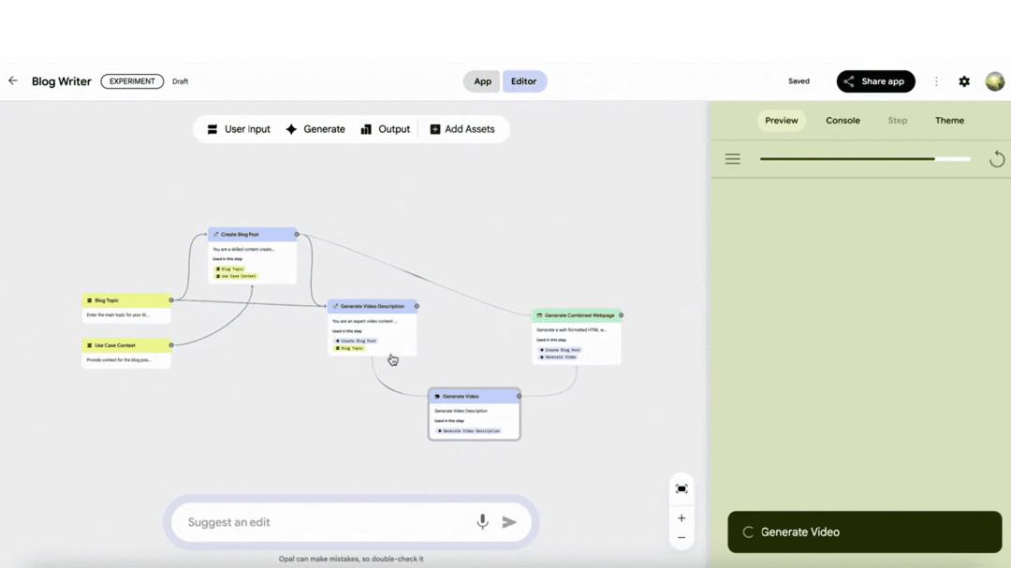Click Use Case Context chip in Create Blog Post

pyautogui.click(x=236, y=276)
